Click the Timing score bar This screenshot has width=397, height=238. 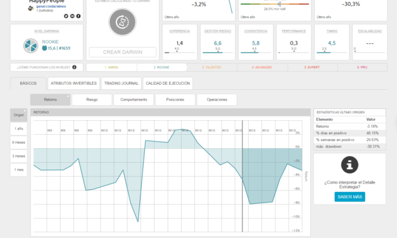(332, 53)
